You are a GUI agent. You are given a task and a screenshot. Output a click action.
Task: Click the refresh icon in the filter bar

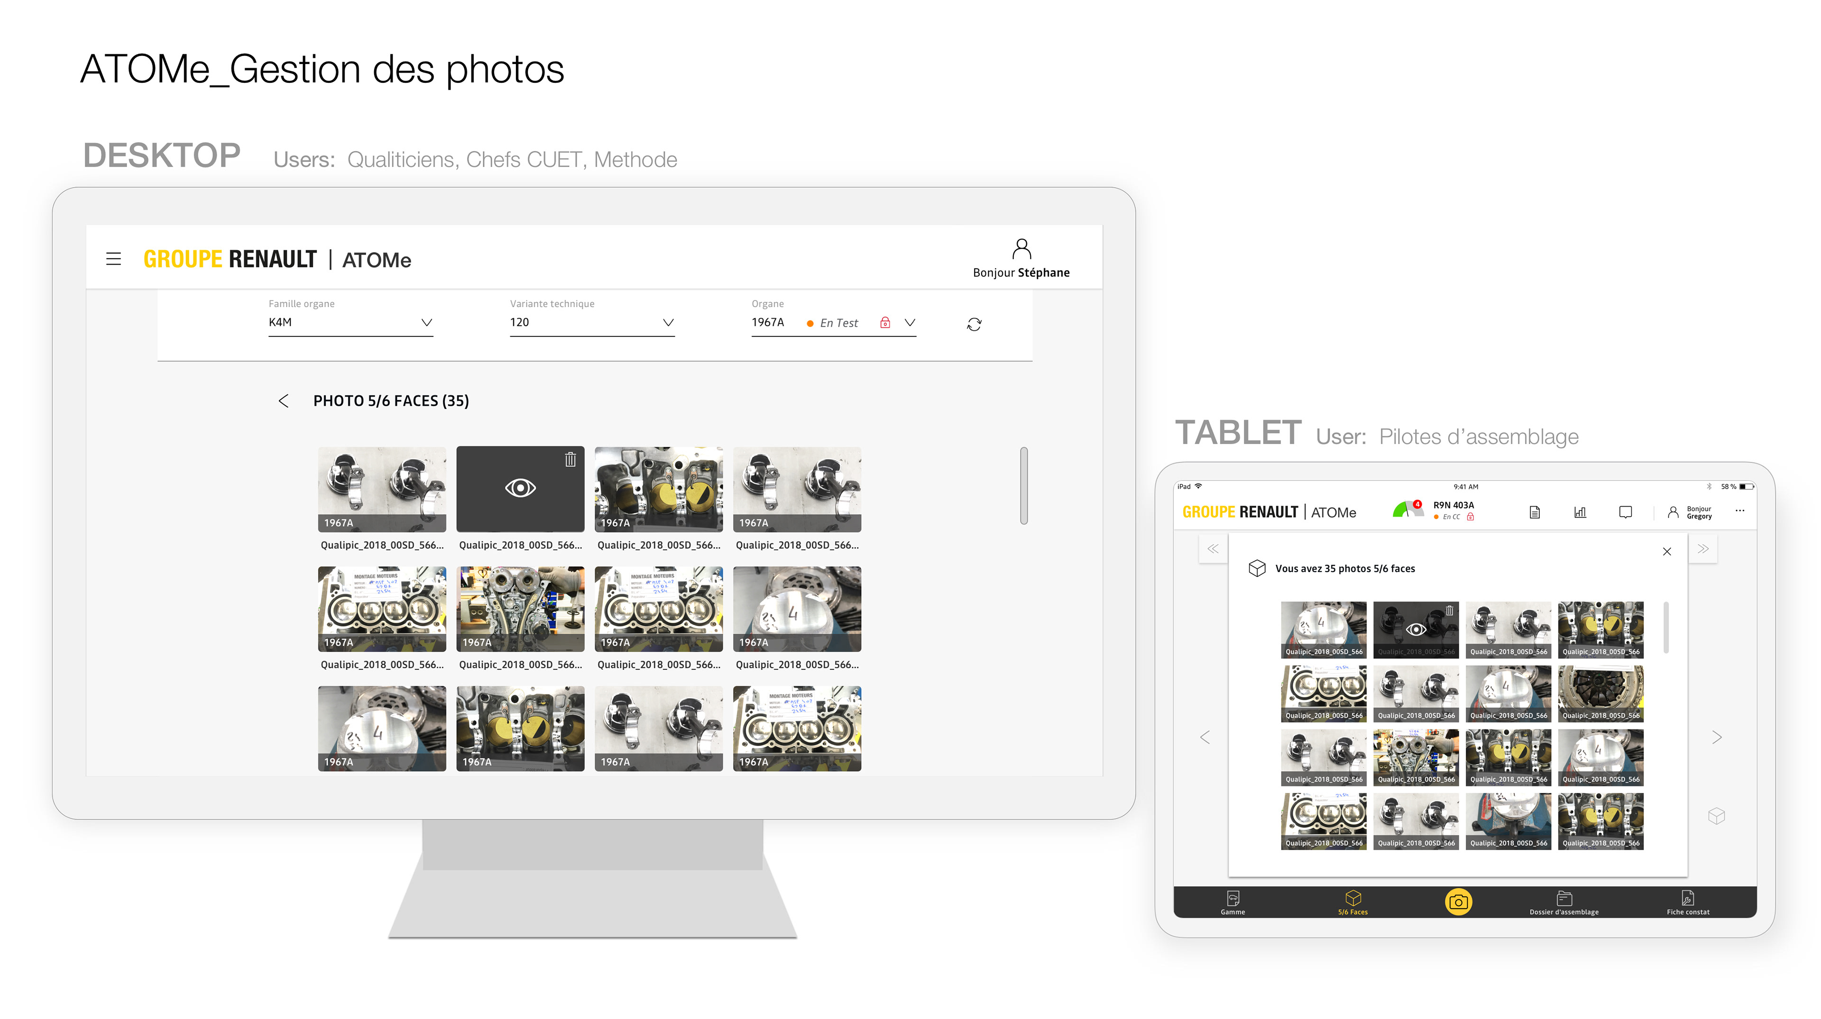pos(974,324)
